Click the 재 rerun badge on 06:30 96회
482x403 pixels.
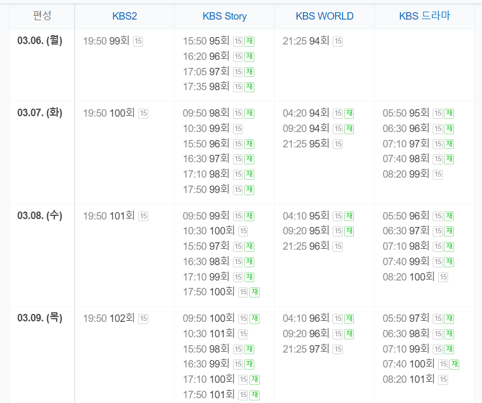pos(449,129)
